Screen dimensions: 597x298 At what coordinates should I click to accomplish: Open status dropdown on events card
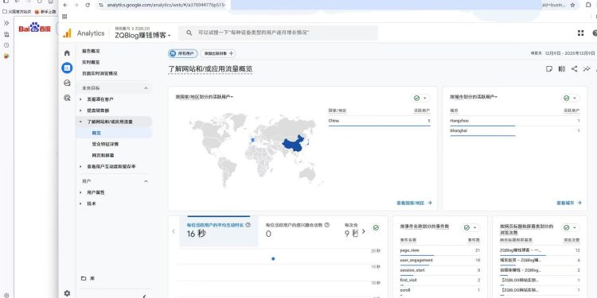470,228
